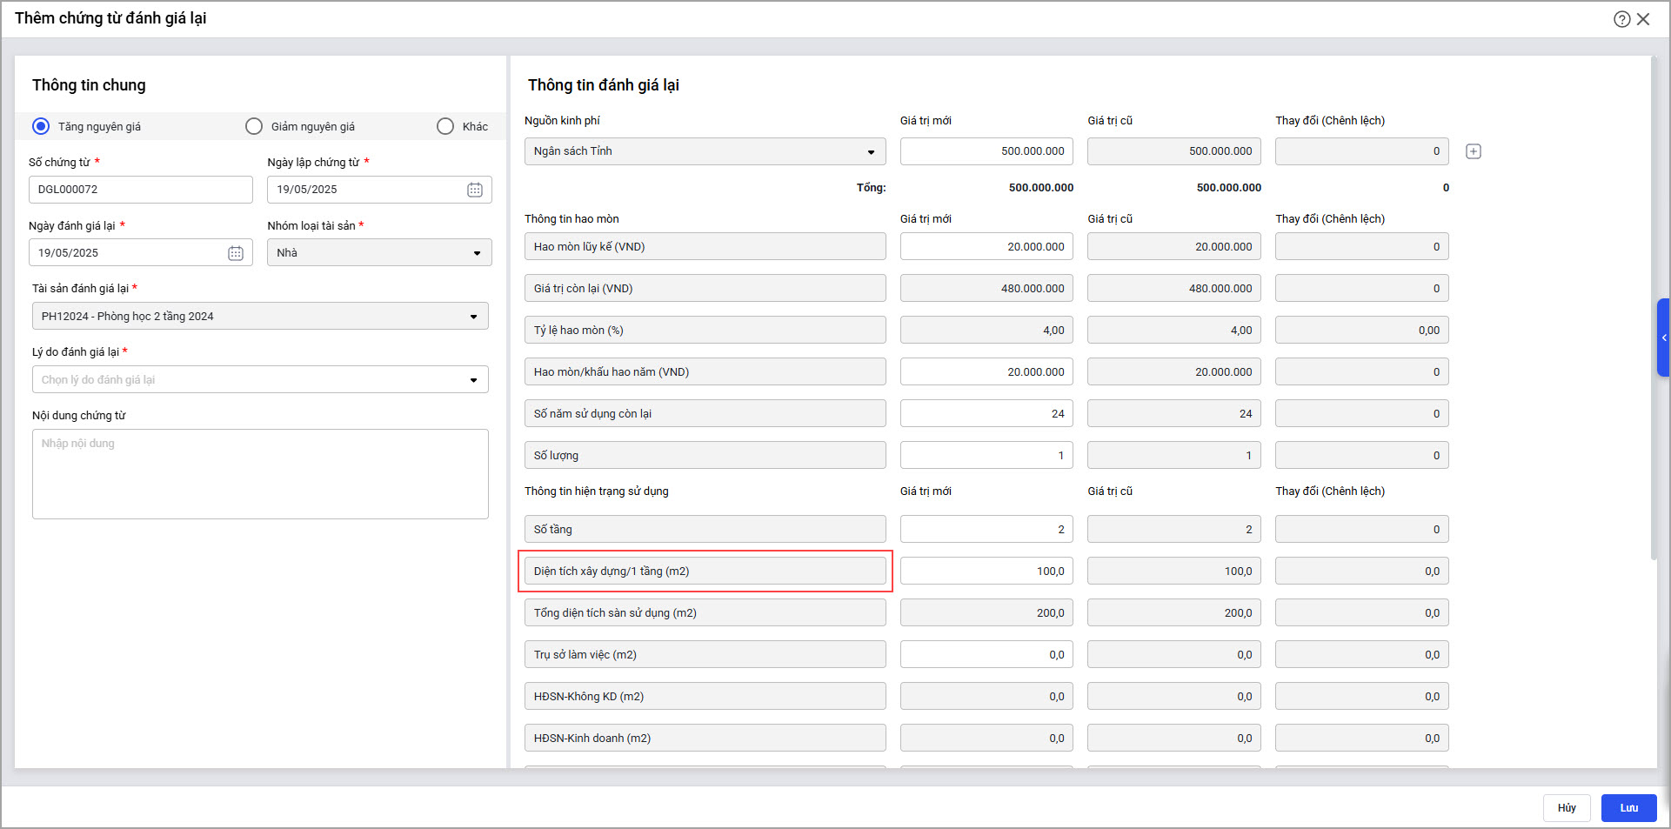Focus the Nội dung chứng từ text area
The image size is (1671, 829).
coord(260,474)
